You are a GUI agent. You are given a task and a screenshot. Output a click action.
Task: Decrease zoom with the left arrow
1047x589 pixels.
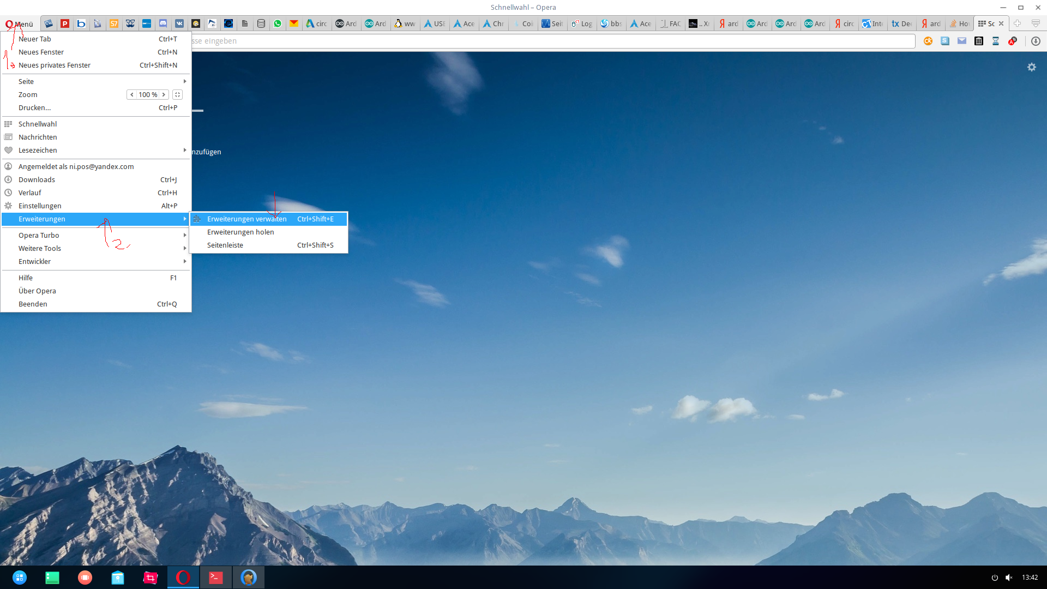pyautogui.click(x=132, y=94)
